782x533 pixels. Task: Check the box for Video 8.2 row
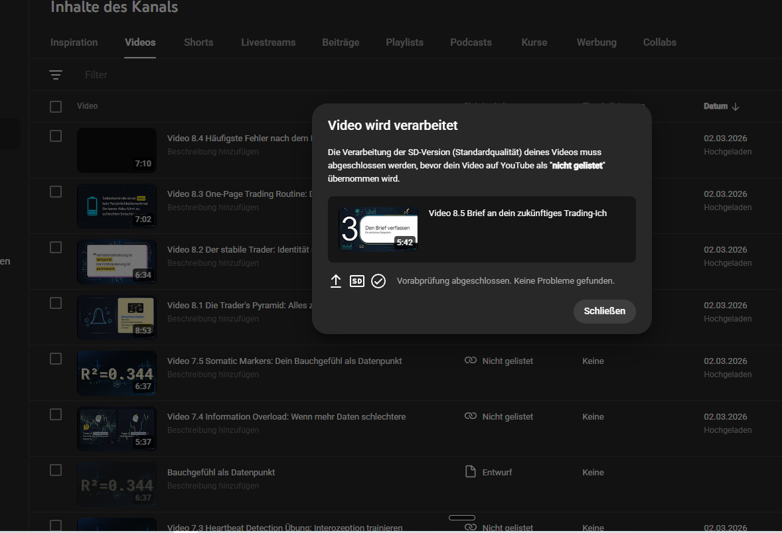(56, 247)
